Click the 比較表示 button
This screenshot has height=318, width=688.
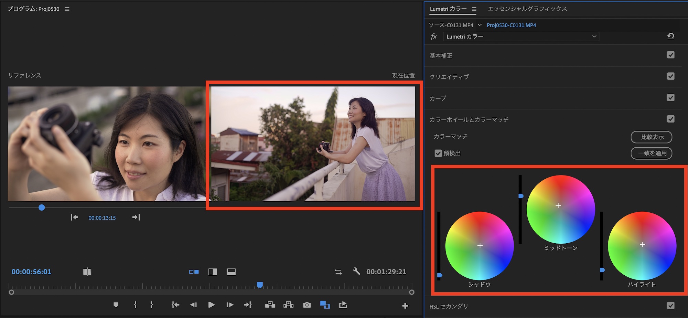(x=651, y=137)
